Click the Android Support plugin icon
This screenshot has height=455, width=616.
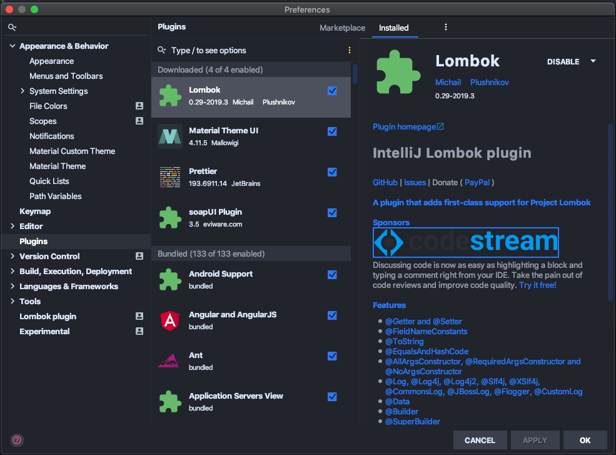click(x=170, y=280)
